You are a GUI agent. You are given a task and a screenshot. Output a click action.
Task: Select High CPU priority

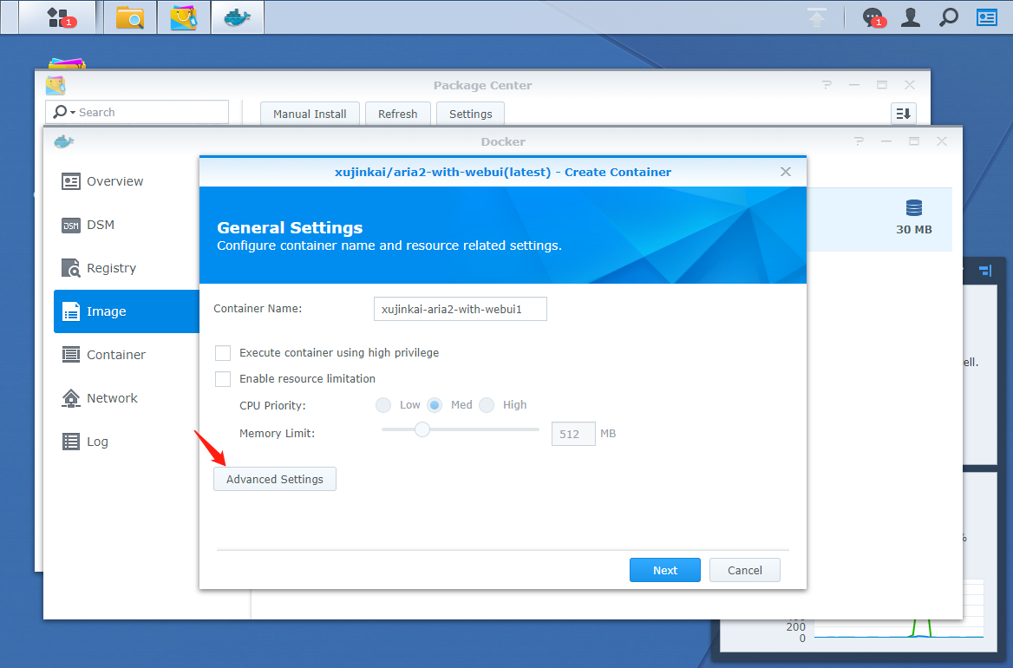point(487,405)
